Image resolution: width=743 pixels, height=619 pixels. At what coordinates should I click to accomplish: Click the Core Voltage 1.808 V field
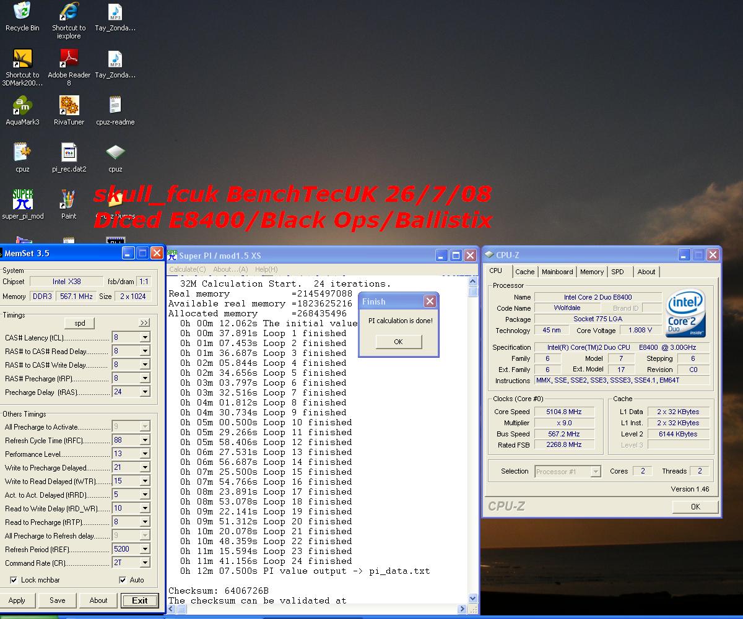(640, 331)
